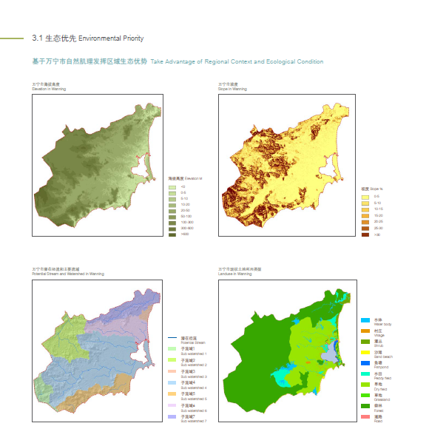429x443 pixels.
Task: Click the Water body legend swatch
Action: coord(365,320)
